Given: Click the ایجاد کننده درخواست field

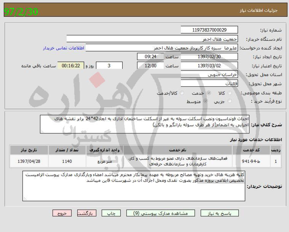Looking at the screenshot, I should [162, 48].
